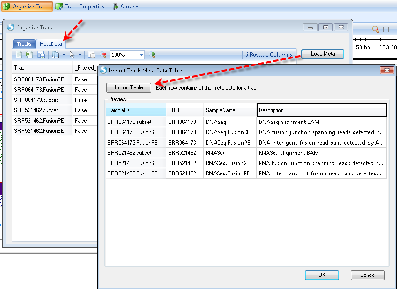Click the Description column header
Screen dimensions: 397x289
click(x=322, y=110)
